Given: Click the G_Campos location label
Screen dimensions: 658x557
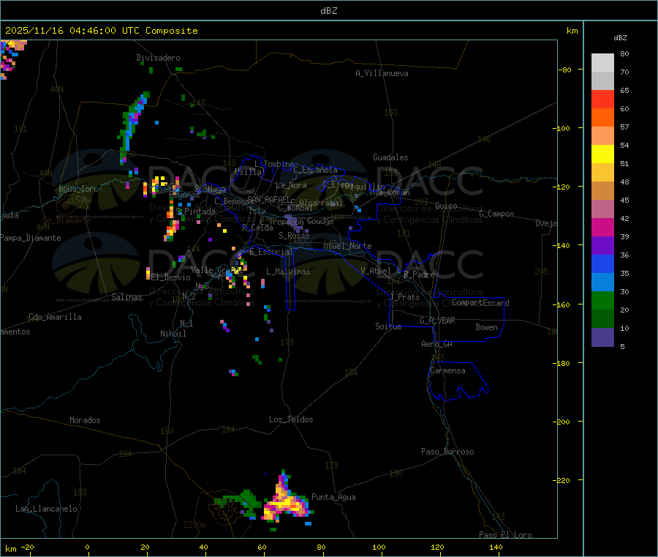Looking at the screenshot, I should coord(496,214).
